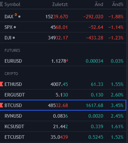Open the ERGUSDT symbol row
The height and width of the screenshot is (143, 128).
click(63, 95)
